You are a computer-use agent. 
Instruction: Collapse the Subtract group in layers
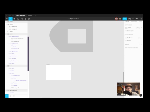[x=6, y=24]
